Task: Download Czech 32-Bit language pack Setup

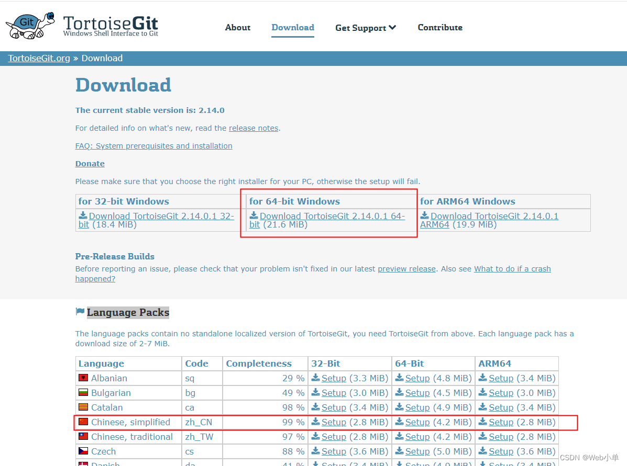Action: click(x=334, y=452)
